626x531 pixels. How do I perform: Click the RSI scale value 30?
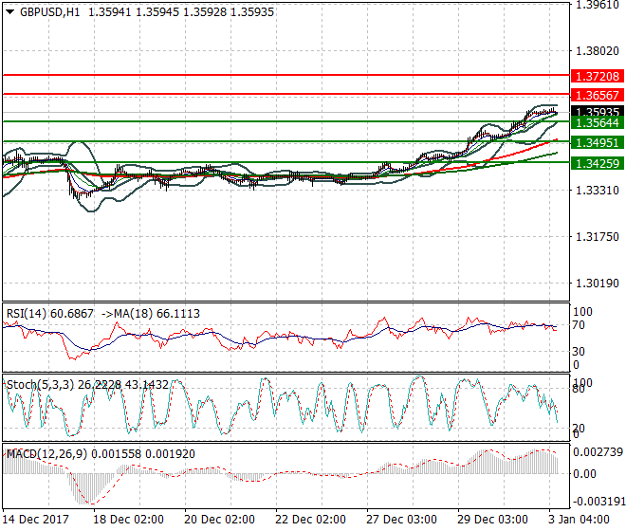pos(579,352)
